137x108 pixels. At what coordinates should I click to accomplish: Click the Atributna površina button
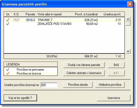click(110, 85)
